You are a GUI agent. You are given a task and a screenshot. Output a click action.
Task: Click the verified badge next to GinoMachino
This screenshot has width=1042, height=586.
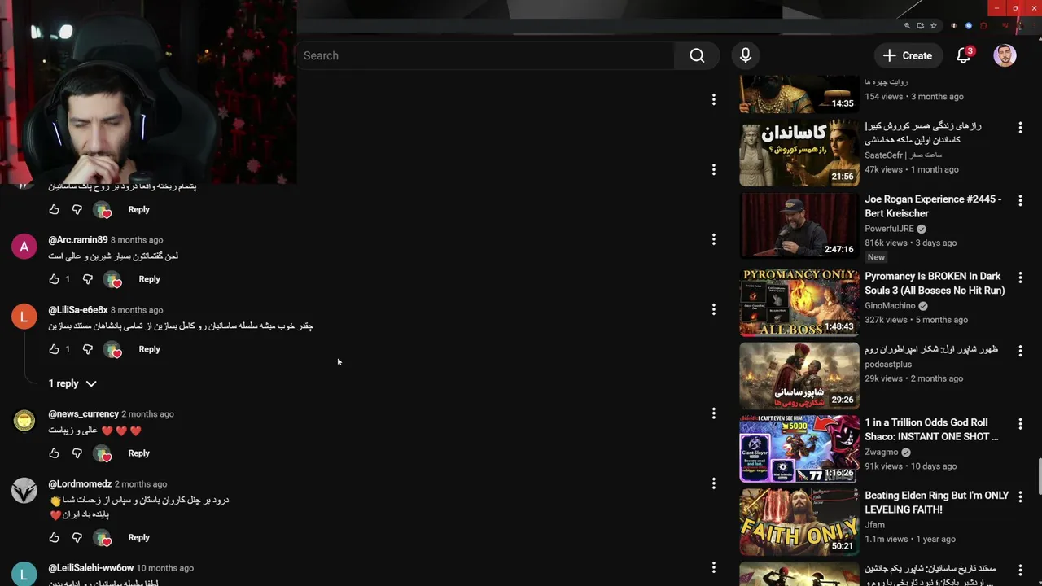click(x=923, y=306)
